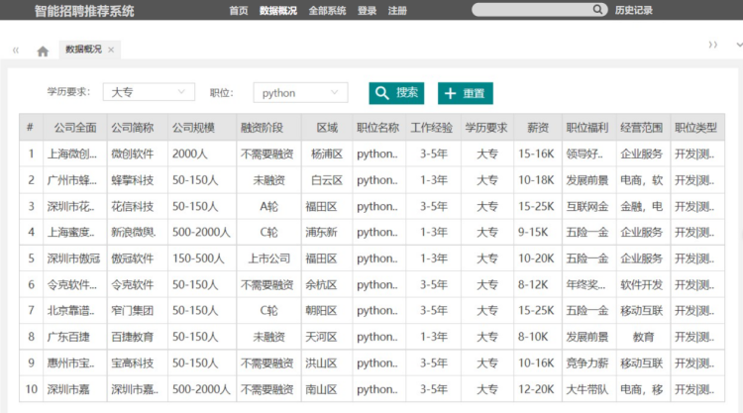This screenshot has width=743, height=413.
Task: Click the 经营范围 column header
Action: pyautogui.click(x=642, y=128)
